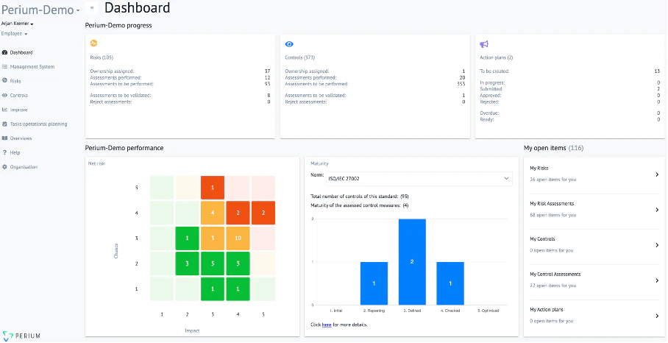The width and height of the screenshot is (668, 343).
Task: Click the blue eye icon on the Controls card
Action: pyautogui.click(x=289, y=44)
